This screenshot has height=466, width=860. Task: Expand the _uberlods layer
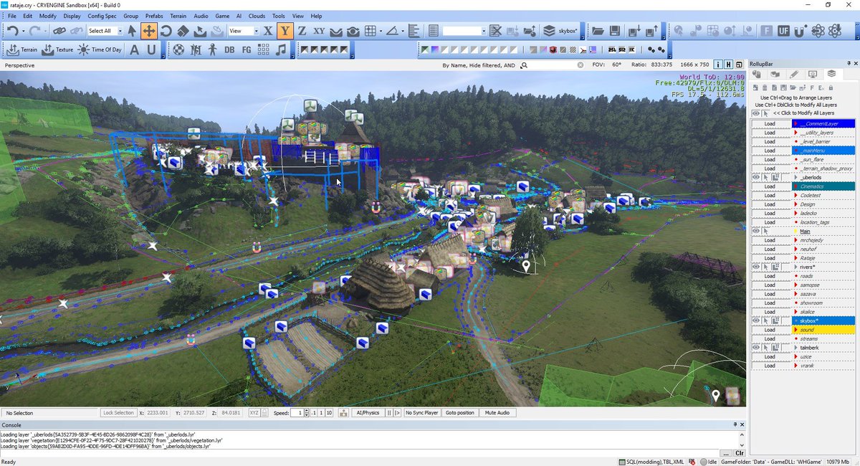(x=795, y=177)
